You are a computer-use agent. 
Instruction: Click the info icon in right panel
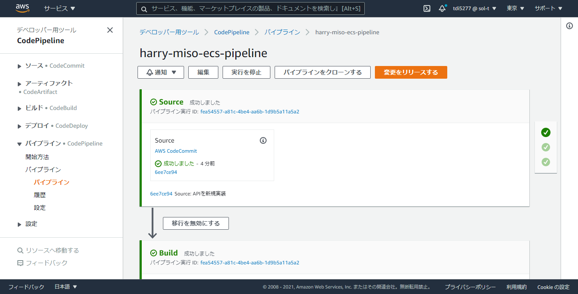click(x=569, y=26)
